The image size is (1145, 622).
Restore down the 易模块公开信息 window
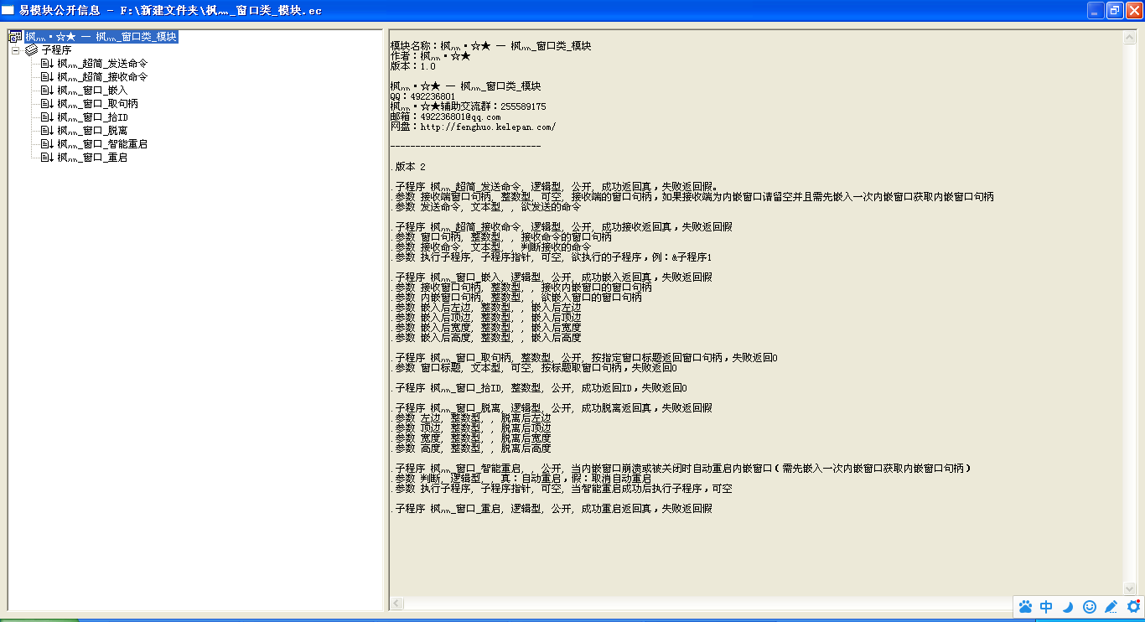[x=1115, y=10]
